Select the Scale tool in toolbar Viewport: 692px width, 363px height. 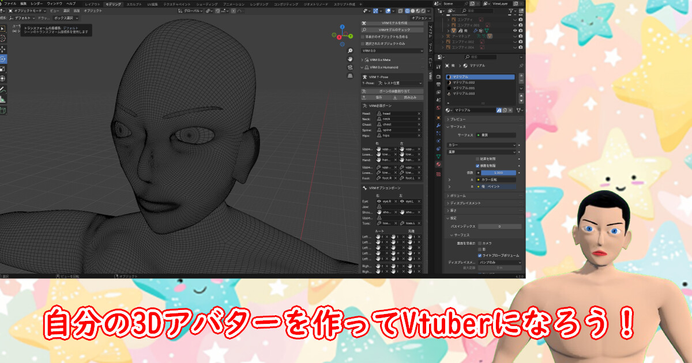tap(2, 69)
